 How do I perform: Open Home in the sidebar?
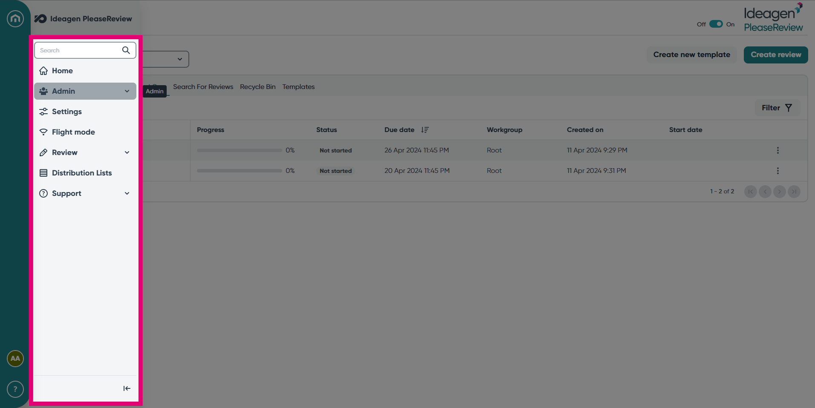pyautogui.click(x=85, y=71)
